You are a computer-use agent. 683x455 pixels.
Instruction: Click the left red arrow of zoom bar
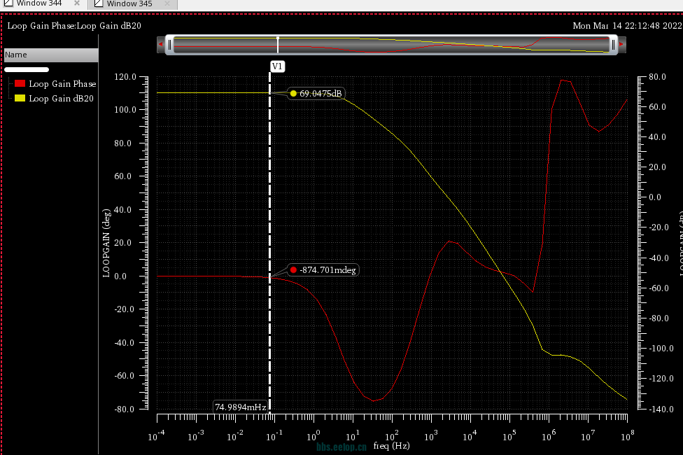coord(161,45)
